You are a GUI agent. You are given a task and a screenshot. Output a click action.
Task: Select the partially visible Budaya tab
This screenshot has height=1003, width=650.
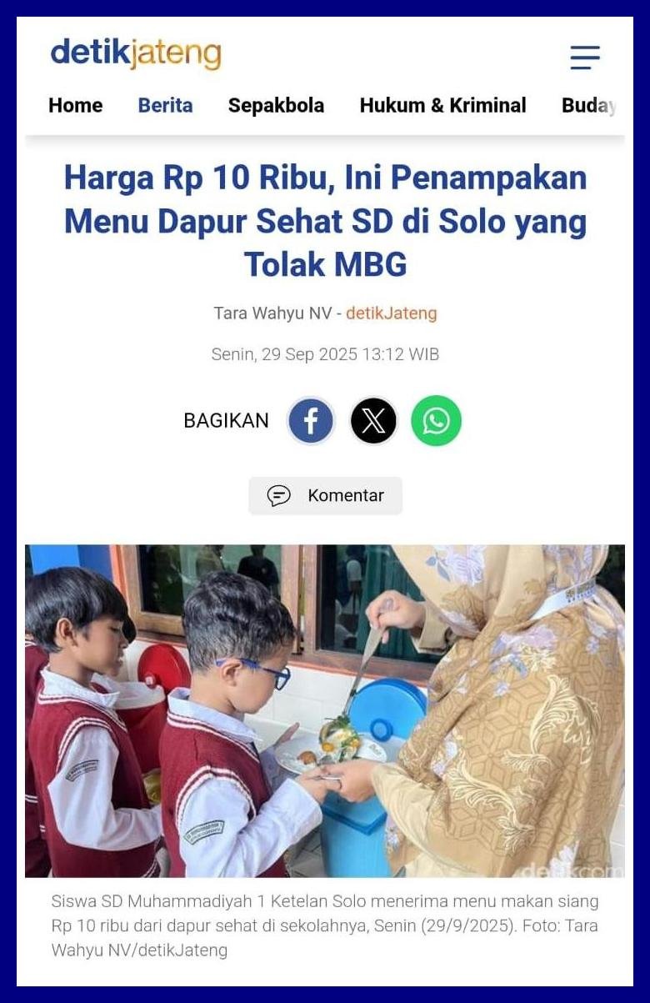(x=591, y=106)
